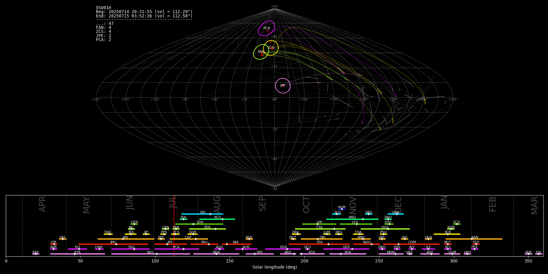Click the QUA shower bar in the timeline

click(428, 239)
